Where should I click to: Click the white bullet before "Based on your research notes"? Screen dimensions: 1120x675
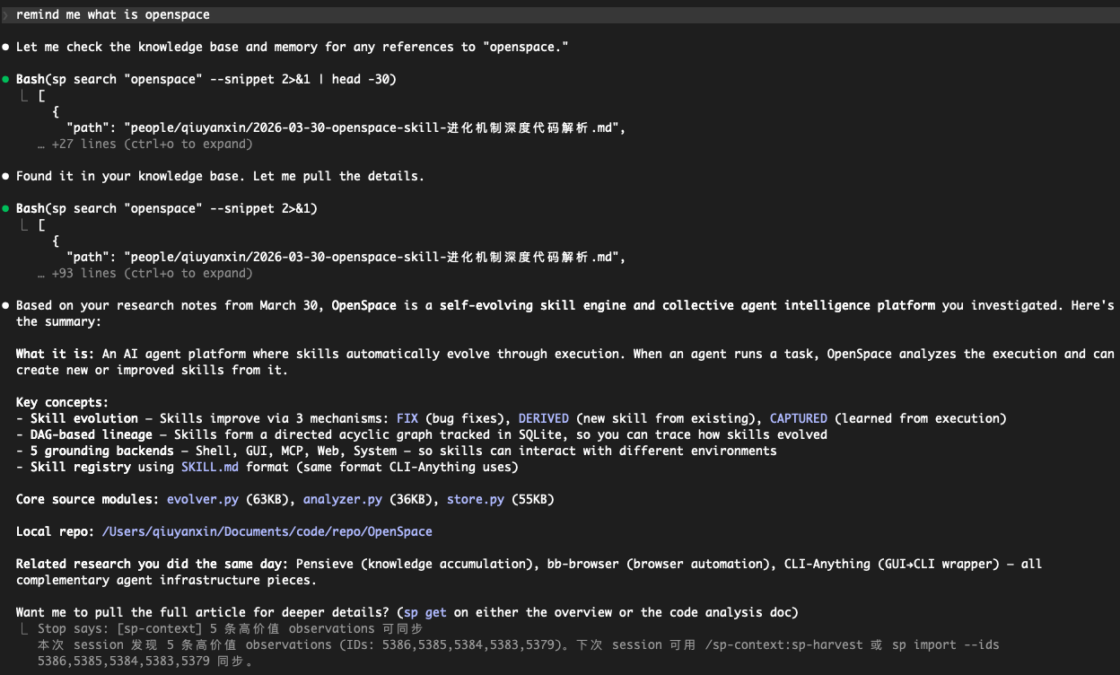pos(6,305)
